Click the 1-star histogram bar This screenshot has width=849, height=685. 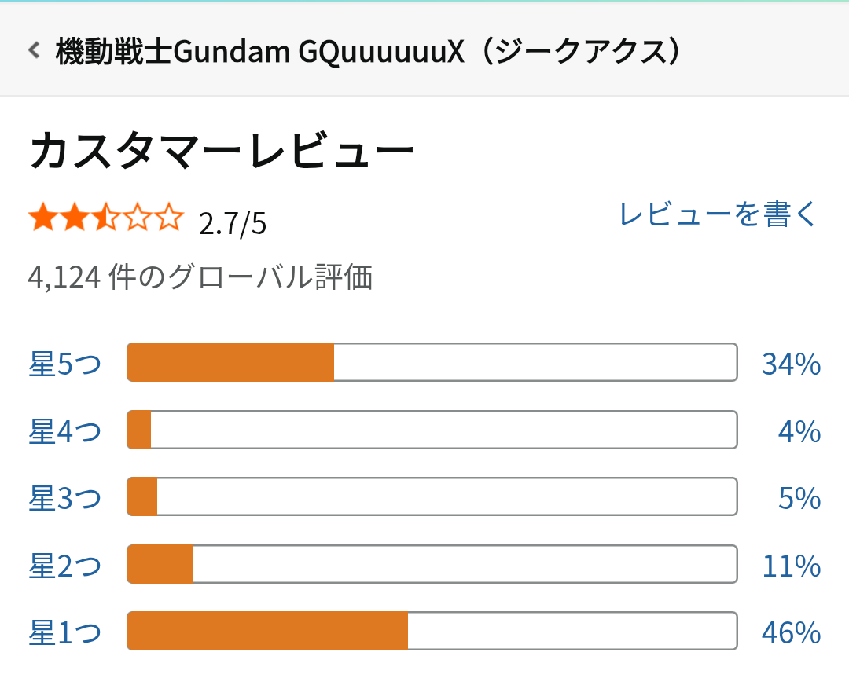pos(432,631)
